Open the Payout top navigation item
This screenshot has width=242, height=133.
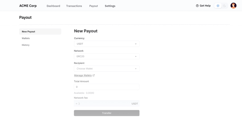(x=94, y=6)
